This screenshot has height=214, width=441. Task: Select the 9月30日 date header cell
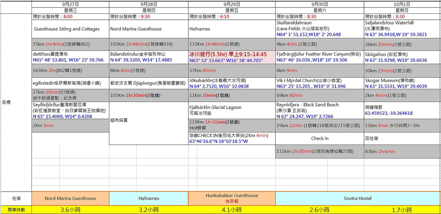click(320, 4)
